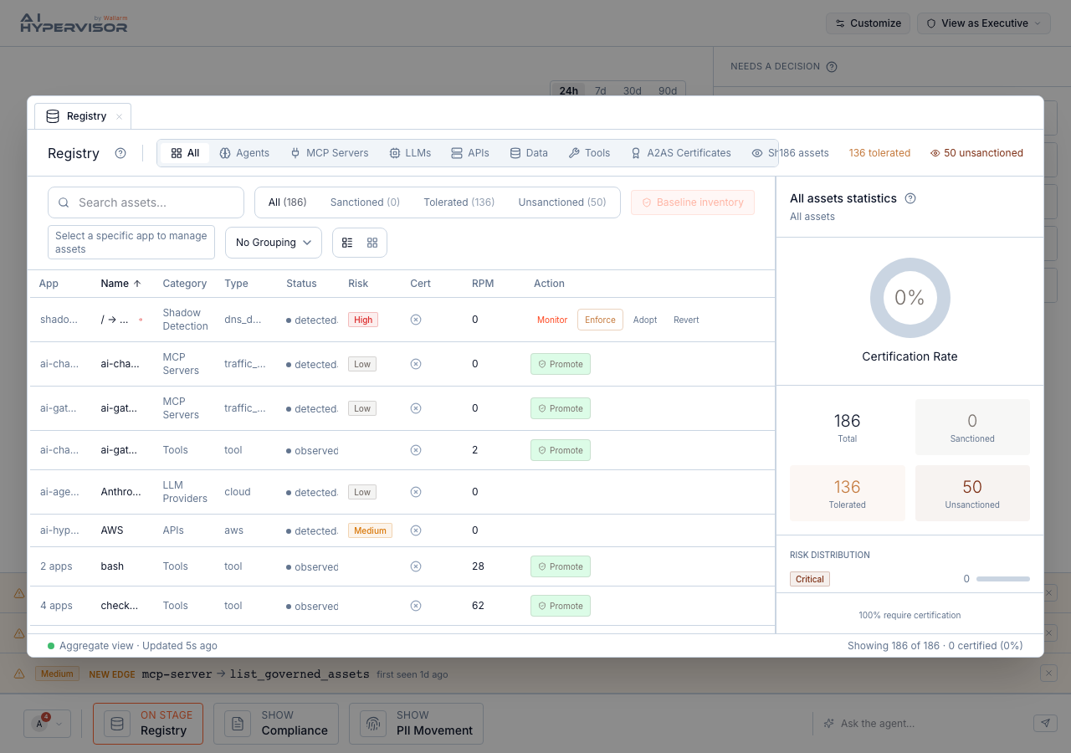Click Monitor in Shadow Detection row
Screen dimensions: 1071x753
552,320
